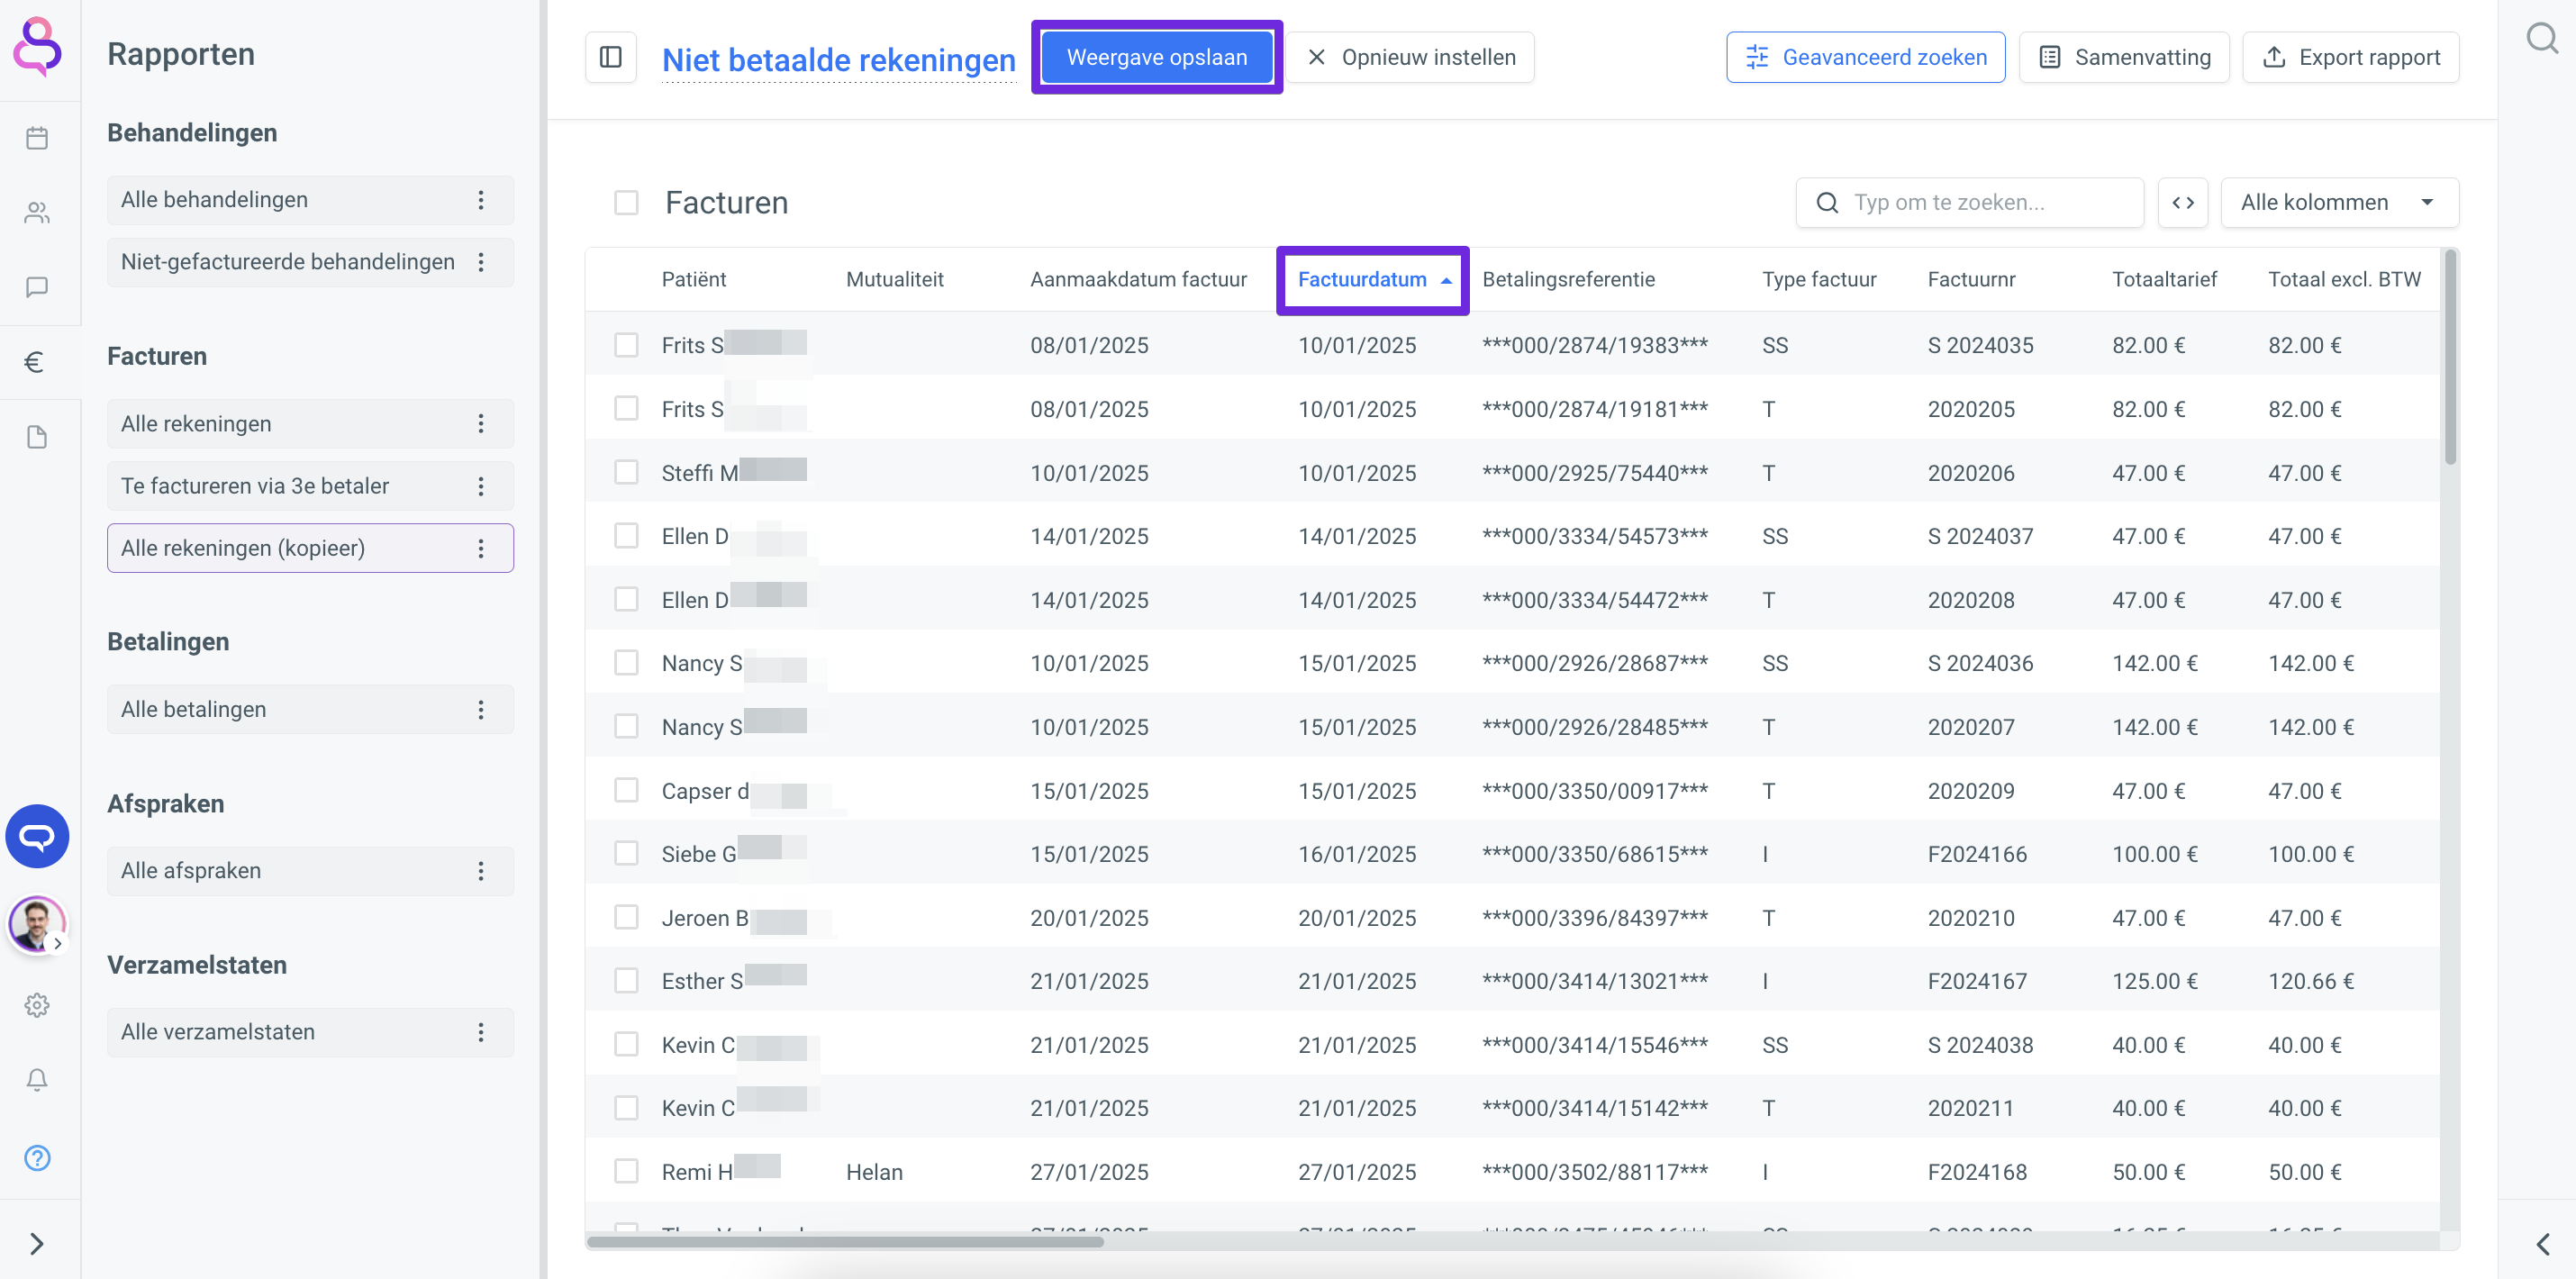Viewport: 2576px width, 1279px height.
Task: Click the Samenvatting button
Action: pyautogui.click(x=2124, y=57)
